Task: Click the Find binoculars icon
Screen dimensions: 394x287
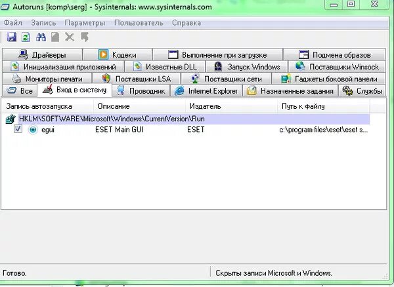Action: (41, 37)
